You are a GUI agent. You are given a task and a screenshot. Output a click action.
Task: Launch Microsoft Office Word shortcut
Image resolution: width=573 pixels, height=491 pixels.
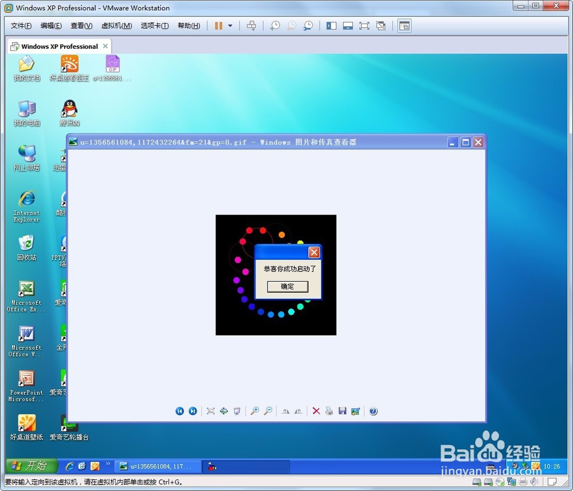point(26,341)
